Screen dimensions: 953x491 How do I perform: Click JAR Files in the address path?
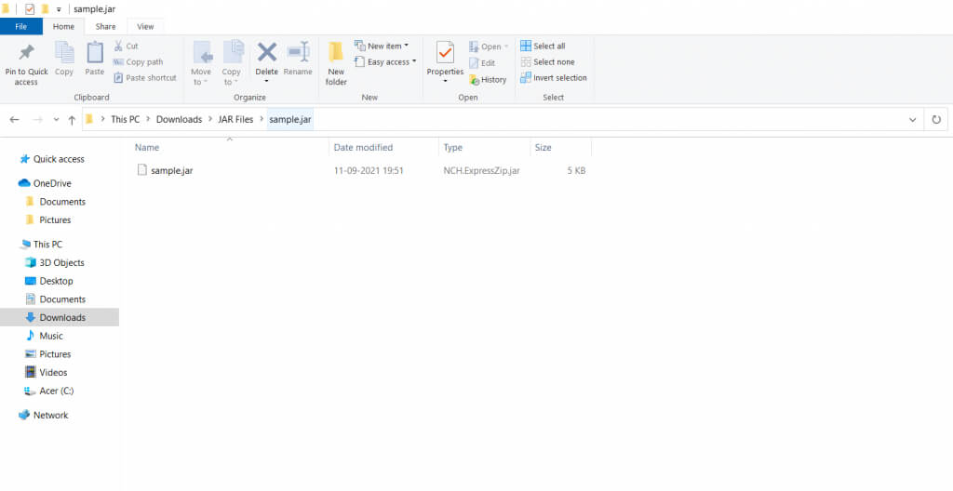tap(235, 120)
